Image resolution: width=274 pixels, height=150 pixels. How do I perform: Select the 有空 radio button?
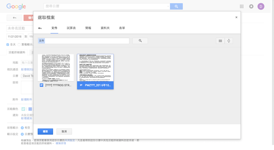(22, 128)
